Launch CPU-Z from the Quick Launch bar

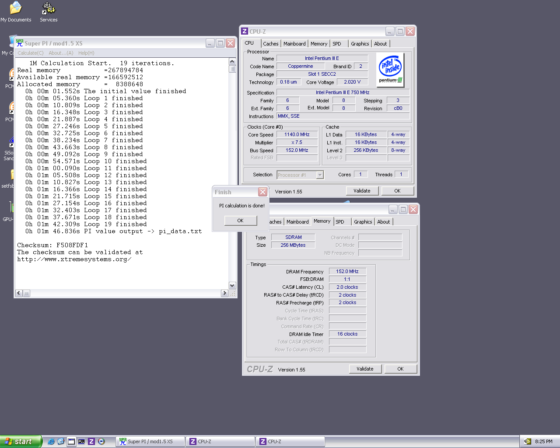coord(91,441)
